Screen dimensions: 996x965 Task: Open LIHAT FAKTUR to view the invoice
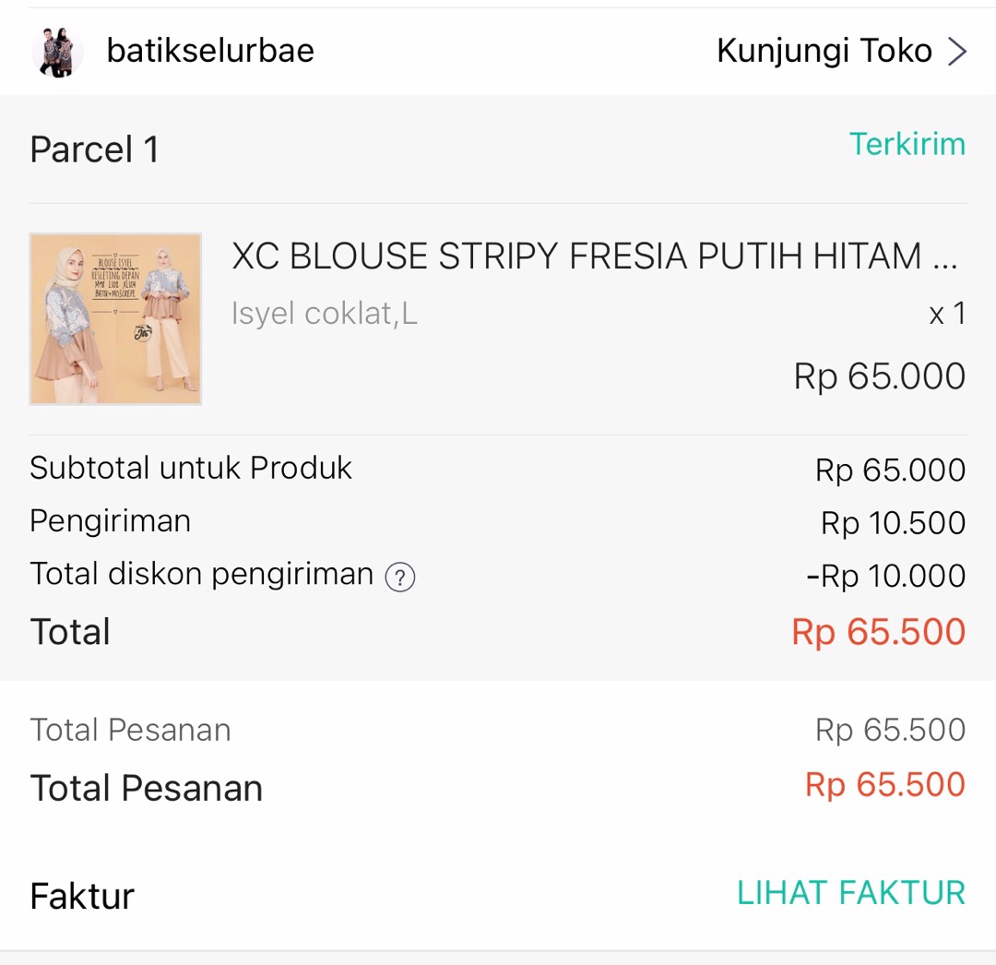850,892
